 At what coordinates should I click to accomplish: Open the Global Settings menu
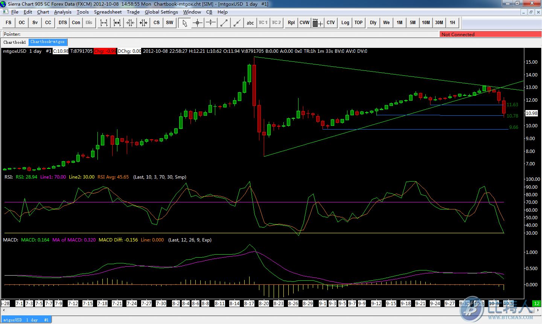(161, 12)
